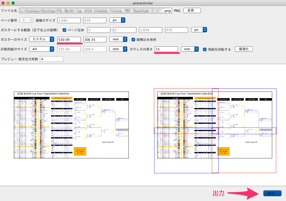Viewport: 286px width, 201px height.
Task: Click the 変更 change file button
Action: point(192,10)
